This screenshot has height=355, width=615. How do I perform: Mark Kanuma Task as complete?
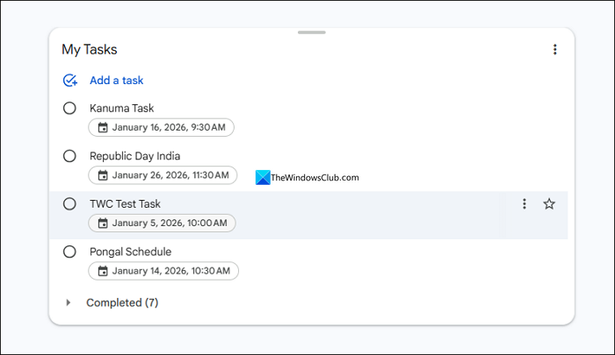69,108
